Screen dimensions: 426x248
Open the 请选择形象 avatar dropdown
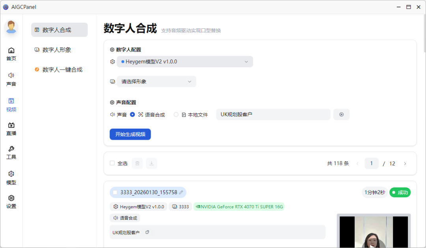[156, 81]
